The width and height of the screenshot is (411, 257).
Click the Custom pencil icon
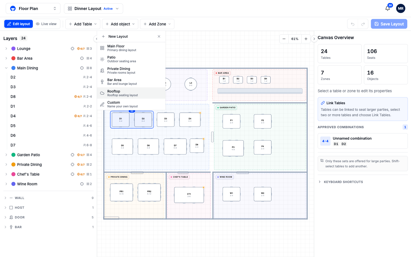tap(102, 105)
